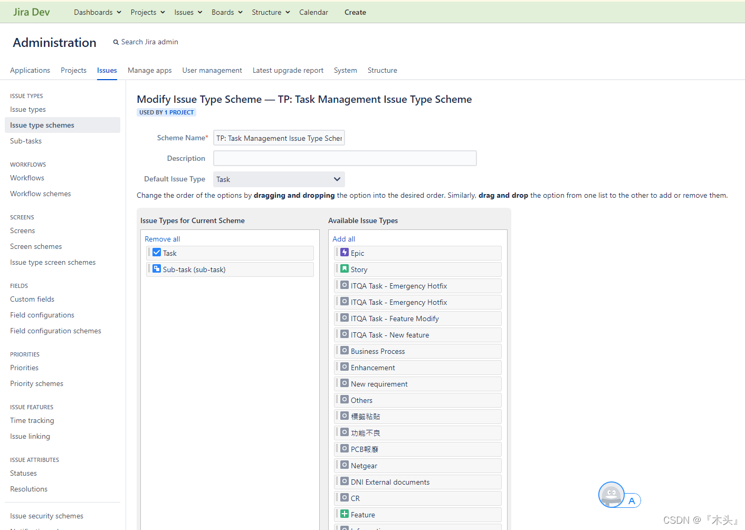
Task: Select the ITQA Task - New feature row
Action: tap(418, 334)
